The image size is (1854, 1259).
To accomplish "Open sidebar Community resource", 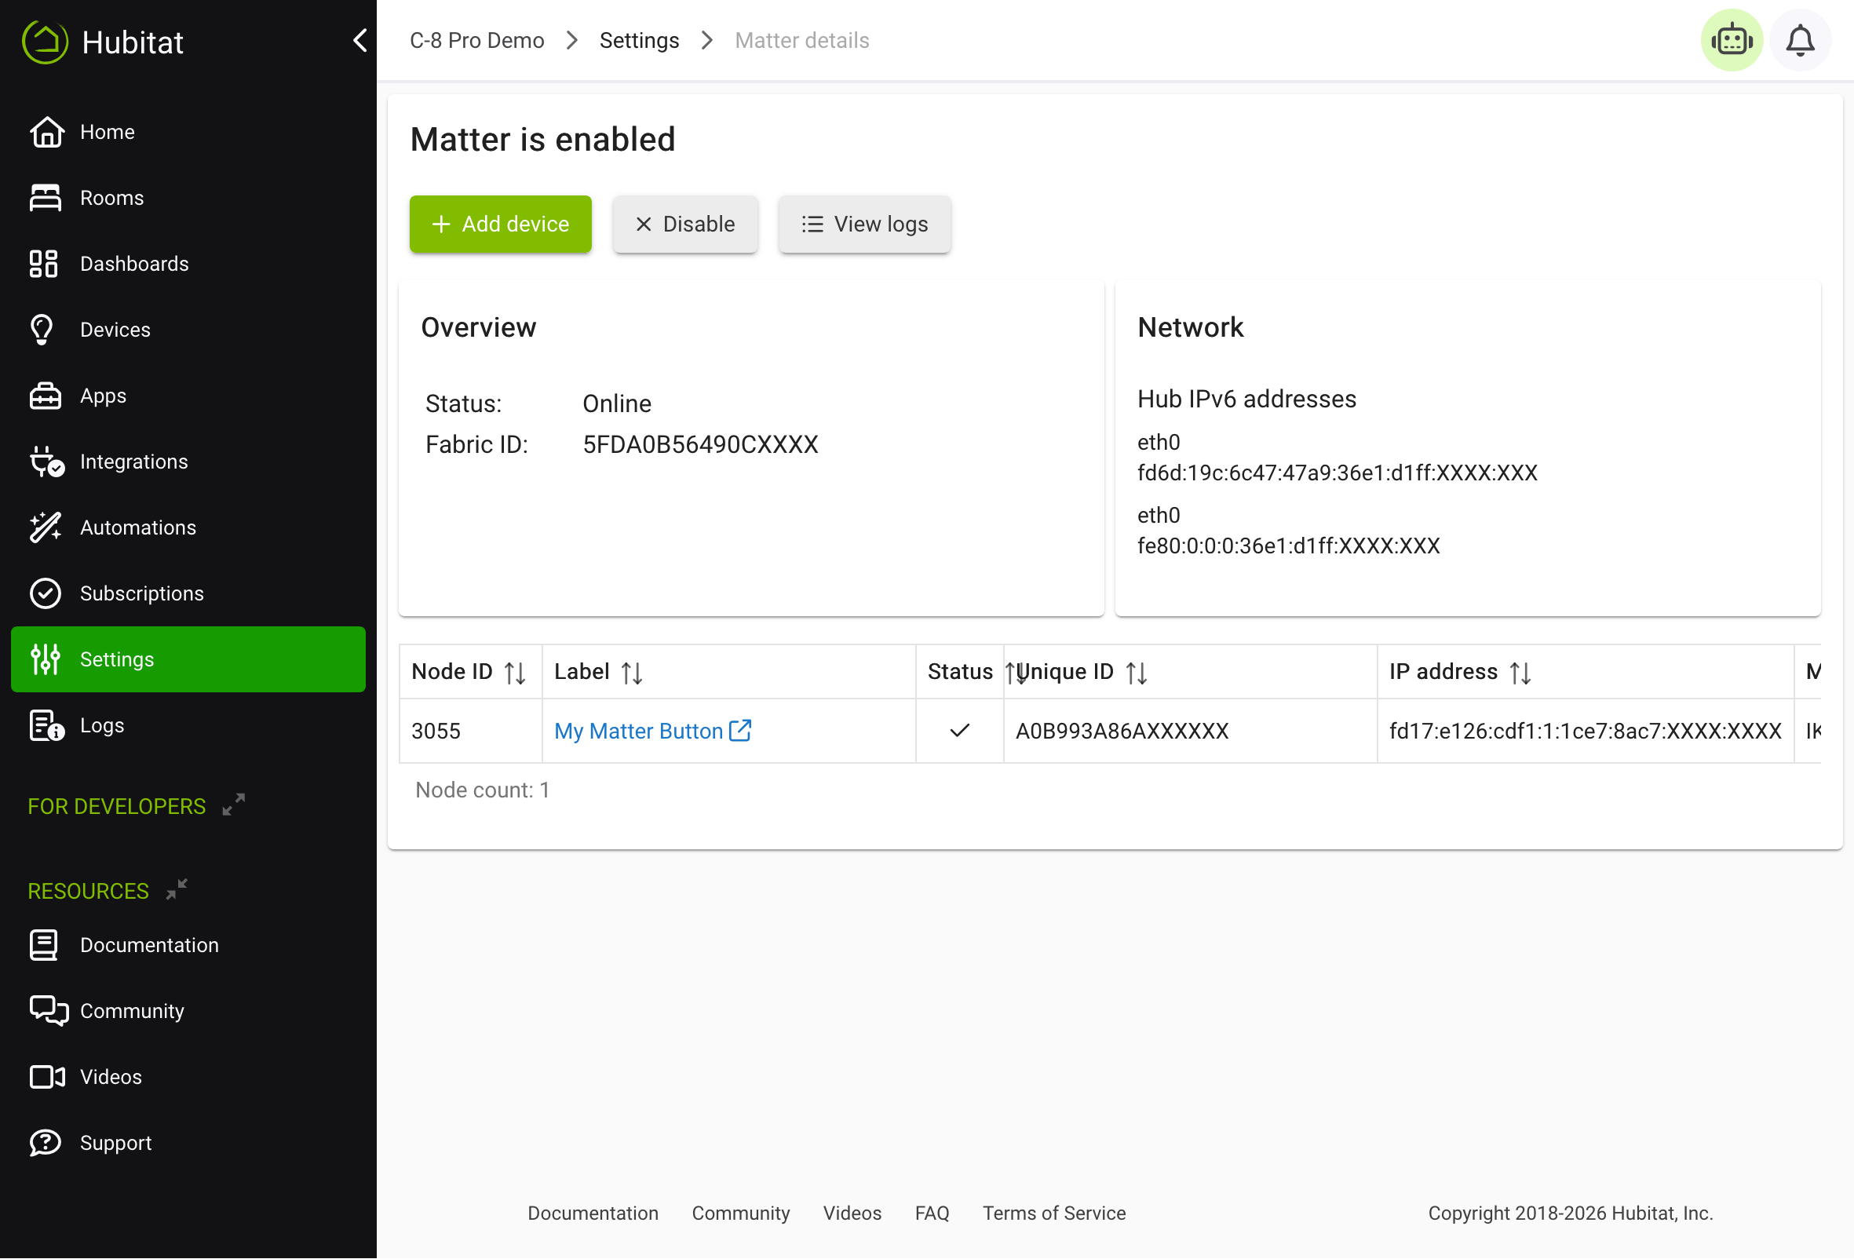I will pyautogui.click(x=188, y=1012).
